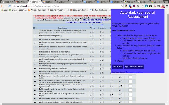Click the black square extension icon

pos(151,6)
